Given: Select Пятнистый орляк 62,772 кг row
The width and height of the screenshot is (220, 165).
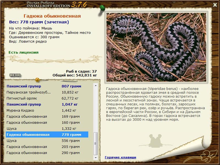Looking at the screenshot, I should (47, 98).
